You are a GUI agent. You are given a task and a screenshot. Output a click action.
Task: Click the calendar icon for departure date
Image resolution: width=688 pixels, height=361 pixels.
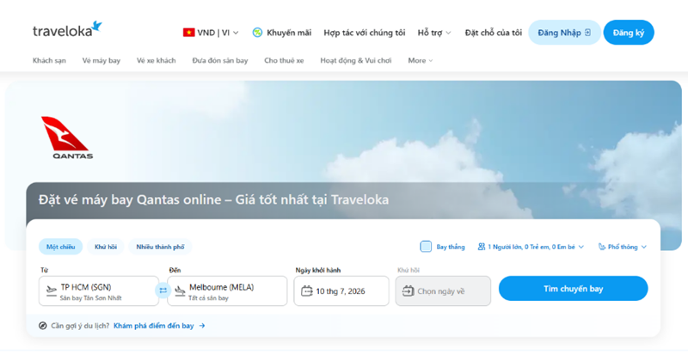click(307, 291)
